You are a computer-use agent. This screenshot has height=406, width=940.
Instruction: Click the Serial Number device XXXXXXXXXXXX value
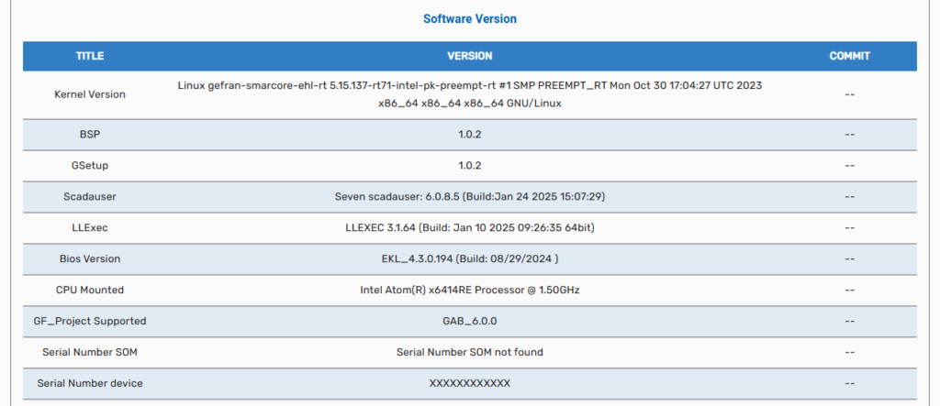[469, 383]
